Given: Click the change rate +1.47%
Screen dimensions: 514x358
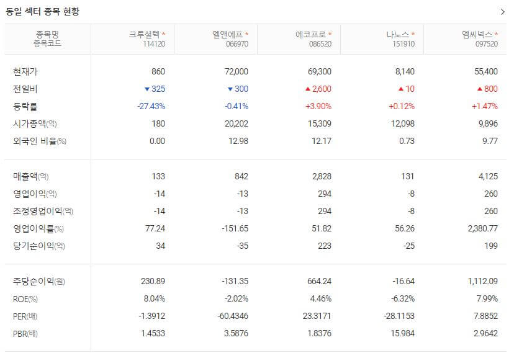Looking at the screenshot, I should point(485,106).
